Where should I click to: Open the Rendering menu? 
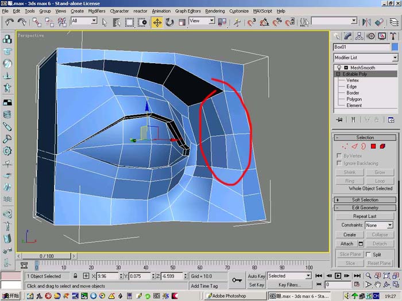pyautogui.click(x=215, y=11)
